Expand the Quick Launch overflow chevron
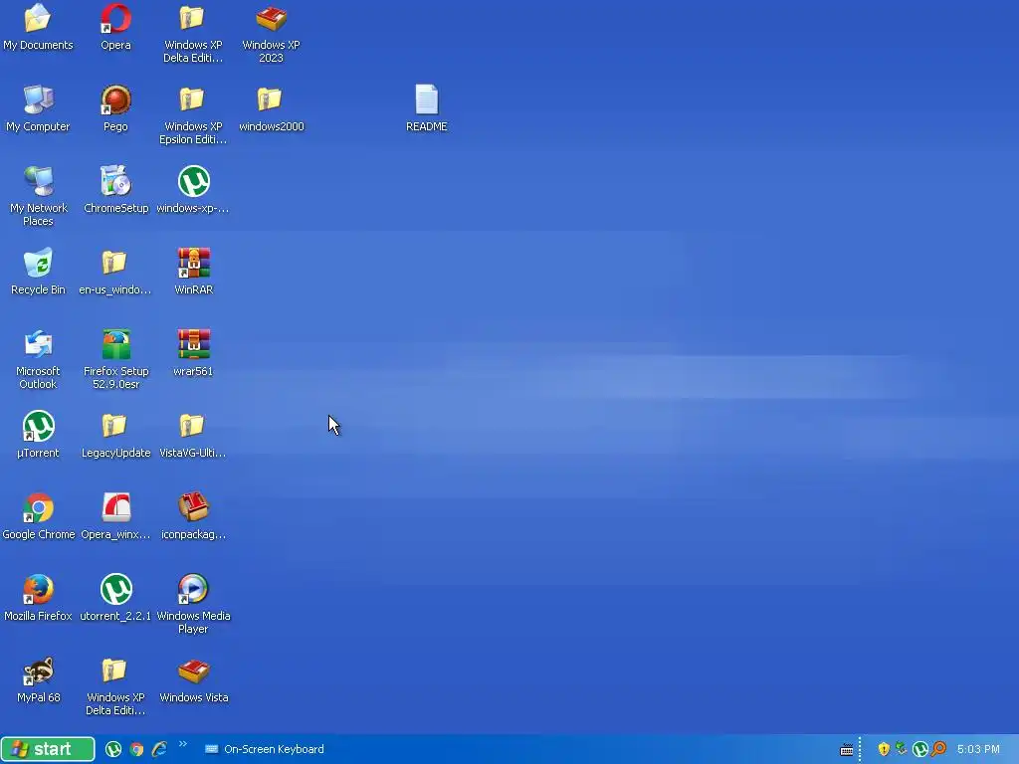The width and height of the screenshot is (1019, 764). click(x=183, y=744)
